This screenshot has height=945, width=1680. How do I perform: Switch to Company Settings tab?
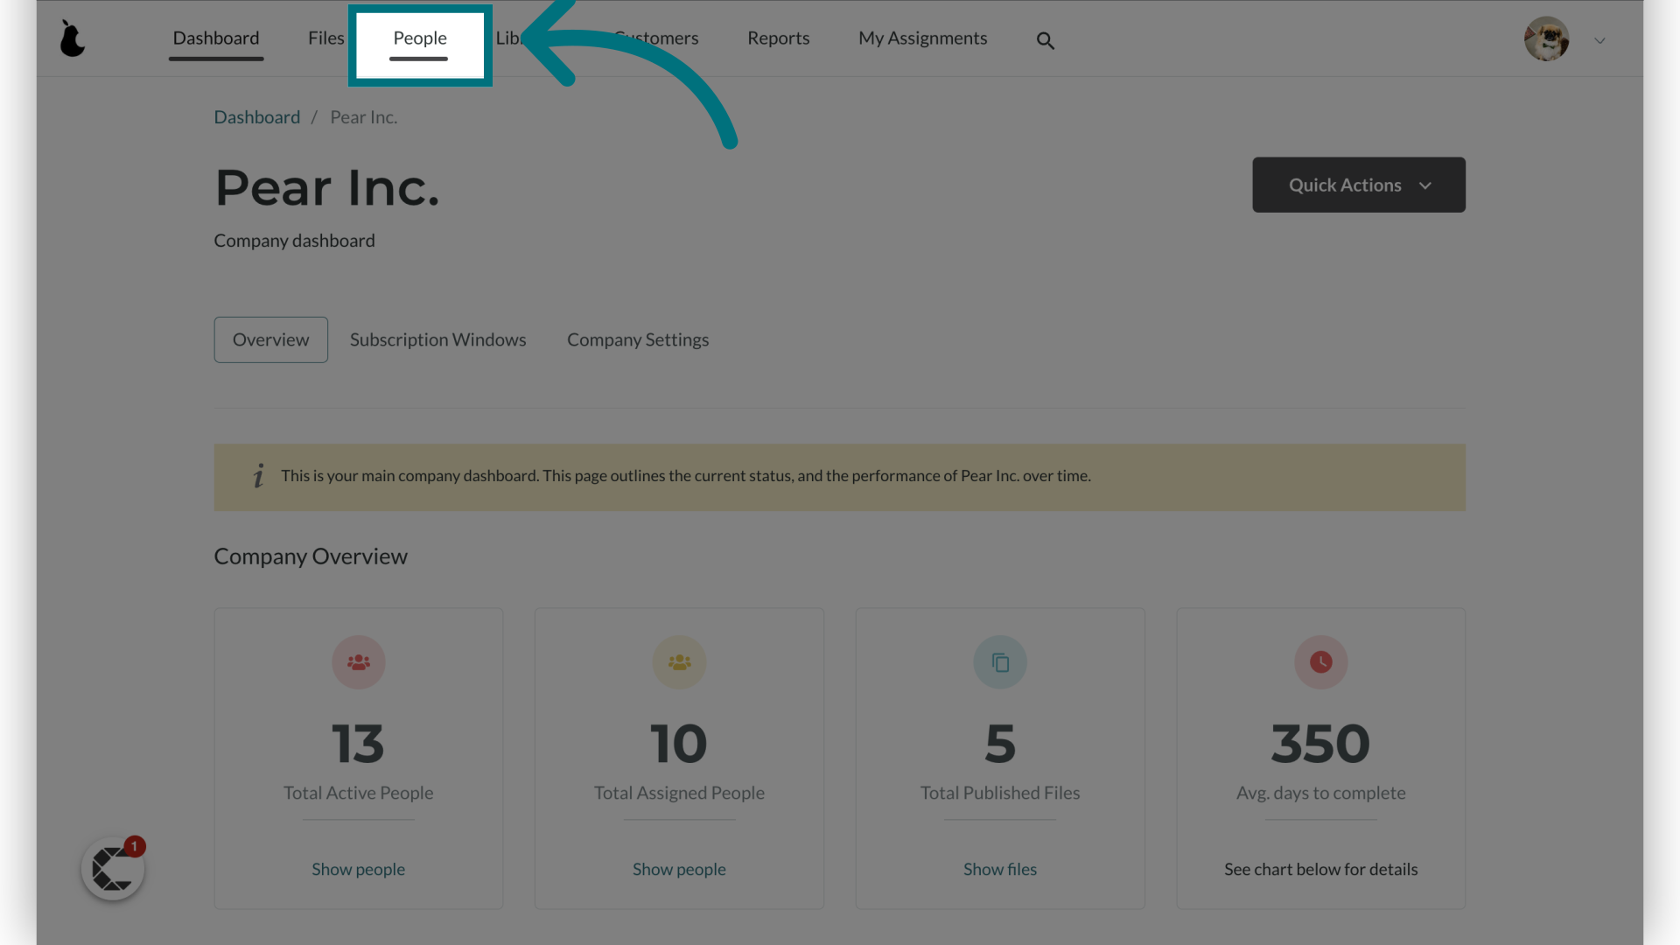point(637,339)
